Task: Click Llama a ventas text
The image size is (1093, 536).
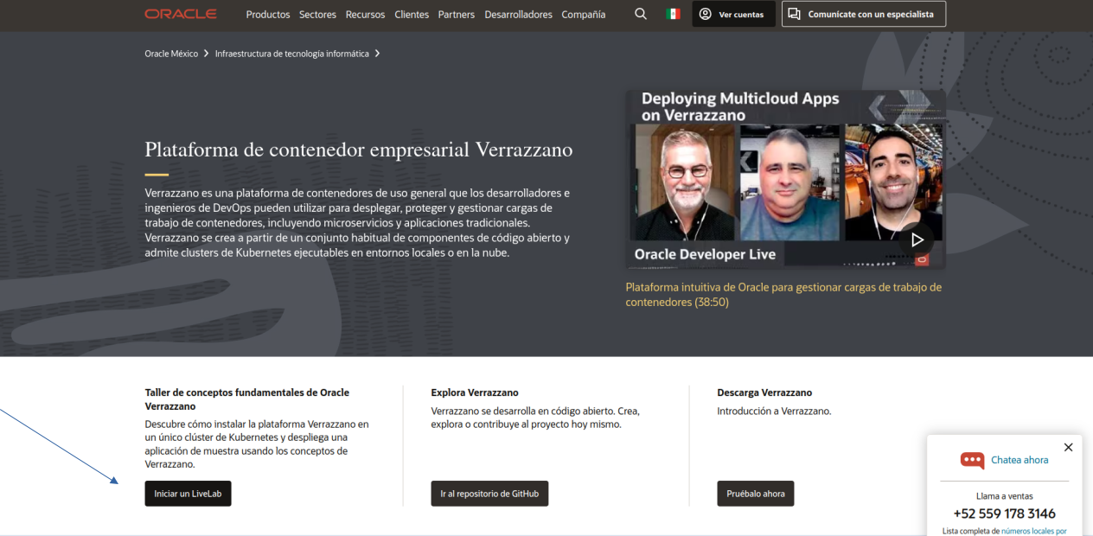Action: (x=1004, y=496)
